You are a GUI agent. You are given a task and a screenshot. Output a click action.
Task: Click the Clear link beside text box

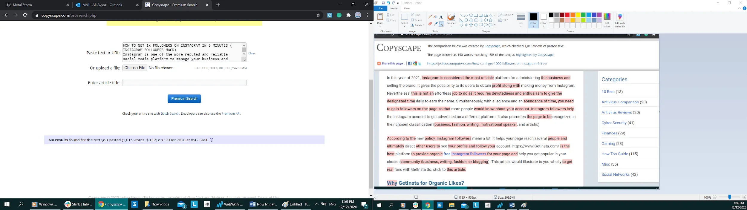click(x=252, y=53)
